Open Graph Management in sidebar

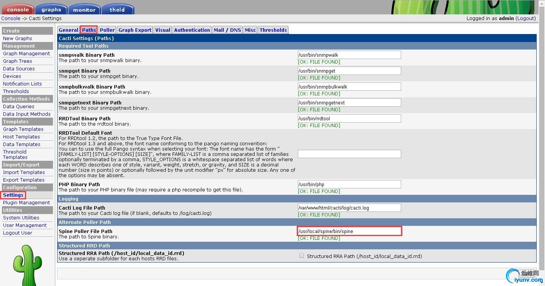click(26, 53)
